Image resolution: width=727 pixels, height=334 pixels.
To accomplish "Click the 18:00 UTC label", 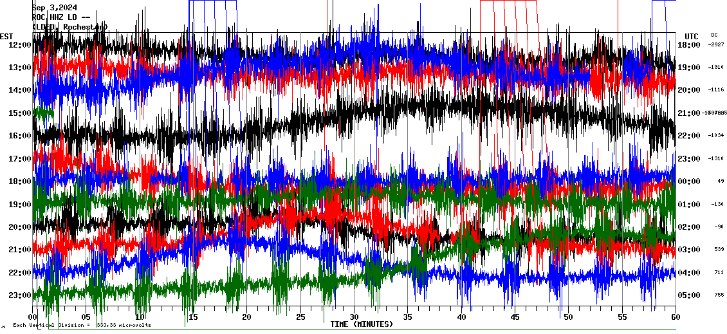I will (x=689, y=44).
